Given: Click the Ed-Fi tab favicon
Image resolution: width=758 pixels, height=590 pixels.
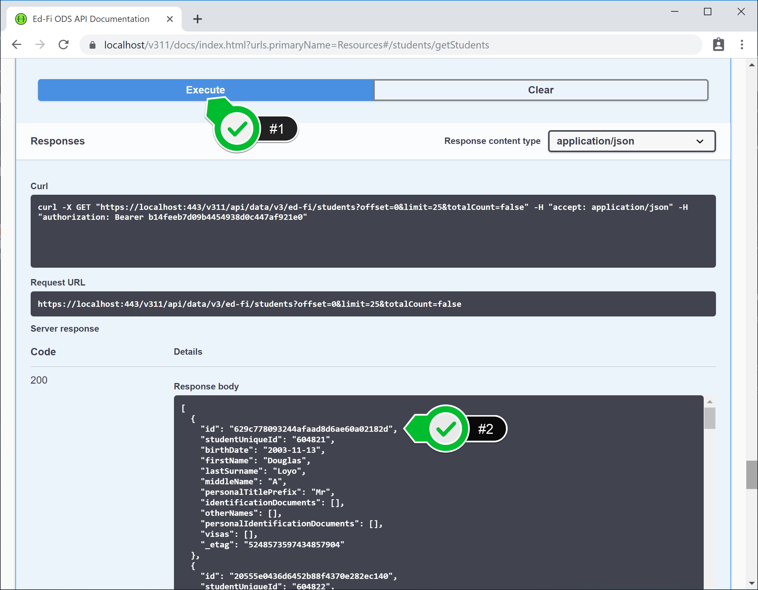Looking at the screenshot, I should click(x=21, y=19).
